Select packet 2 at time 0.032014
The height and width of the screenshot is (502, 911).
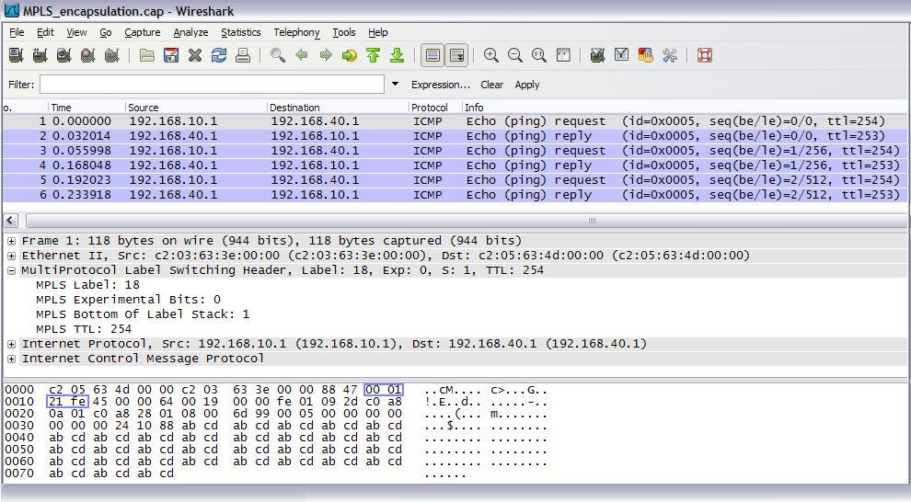pyautogui.click(x=455, y=136)
